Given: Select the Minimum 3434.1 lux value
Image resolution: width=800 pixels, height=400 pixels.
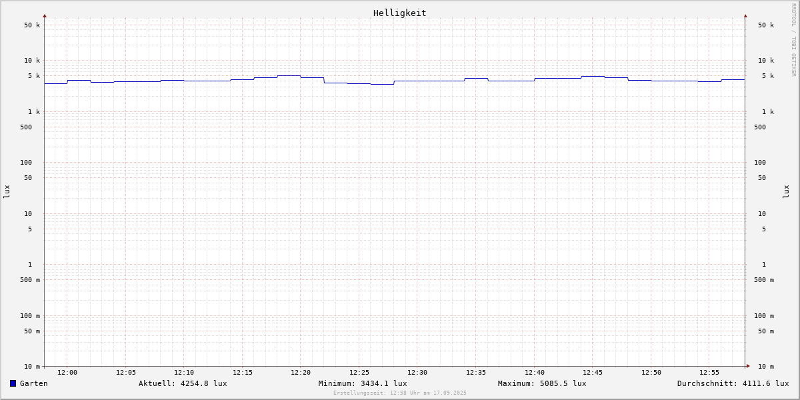Looking at the screenshot, I should (363, 383).
